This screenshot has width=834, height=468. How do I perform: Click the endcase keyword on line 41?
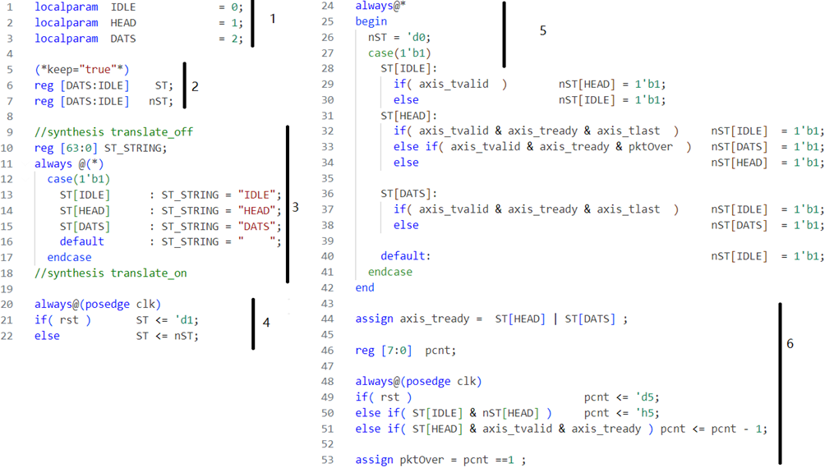[x=389, y=272]
